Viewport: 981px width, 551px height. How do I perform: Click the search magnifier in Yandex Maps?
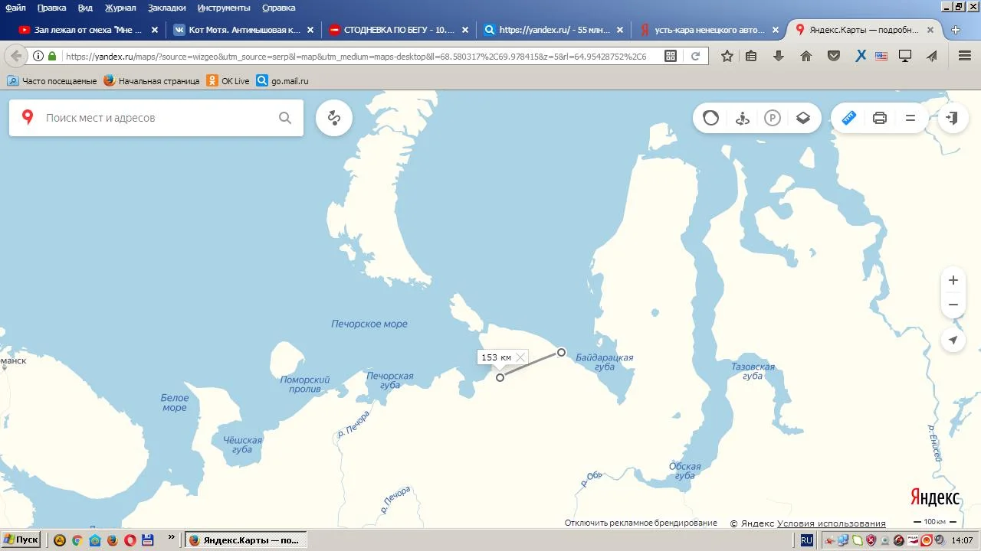click(x=285, y=118)
